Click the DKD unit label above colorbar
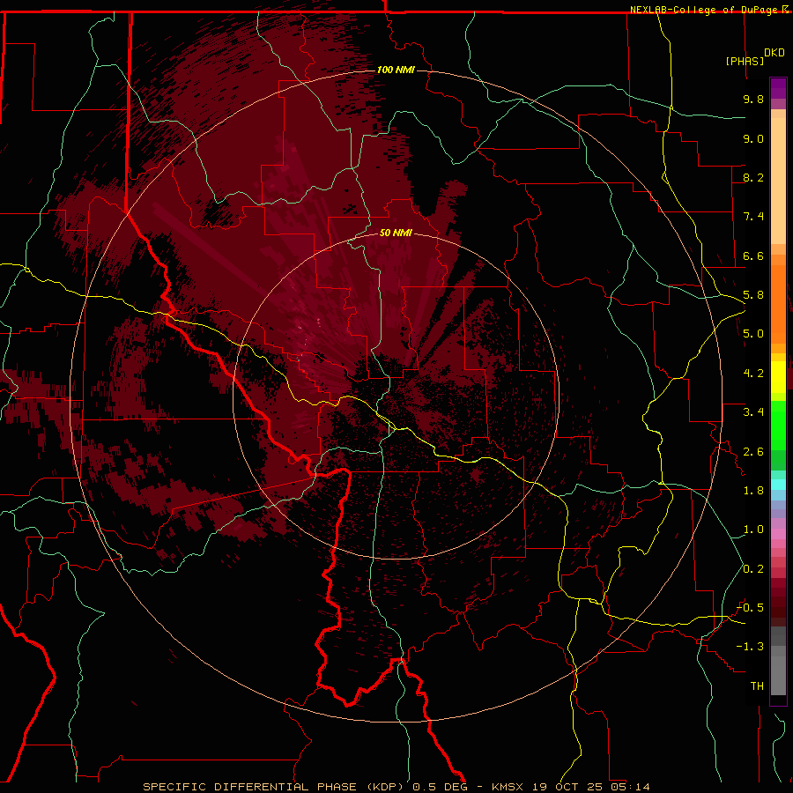793x793 pixels. (774, 53)
